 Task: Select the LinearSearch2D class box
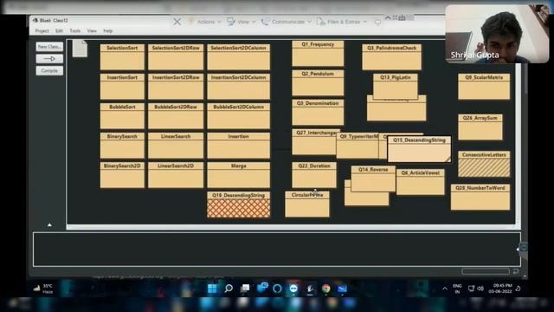[x=176, y=175]
